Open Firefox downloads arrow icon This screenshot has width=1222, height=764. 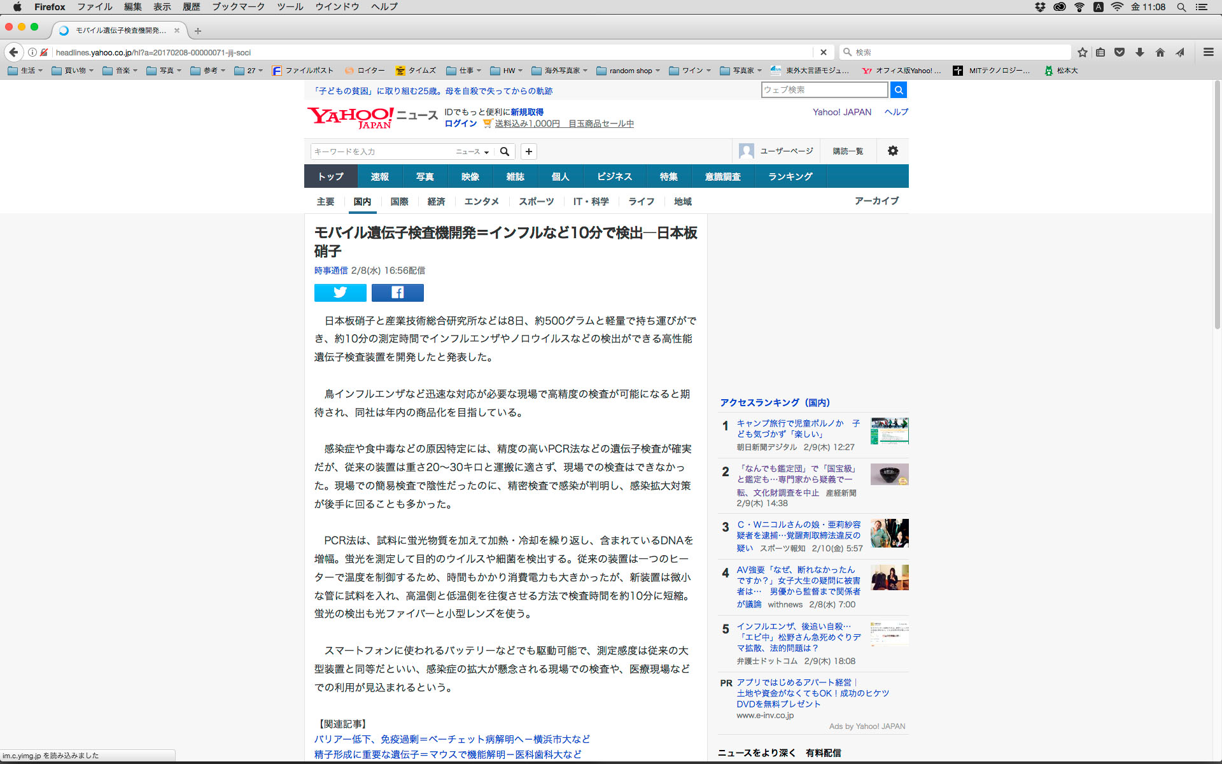pos(1140,52)
